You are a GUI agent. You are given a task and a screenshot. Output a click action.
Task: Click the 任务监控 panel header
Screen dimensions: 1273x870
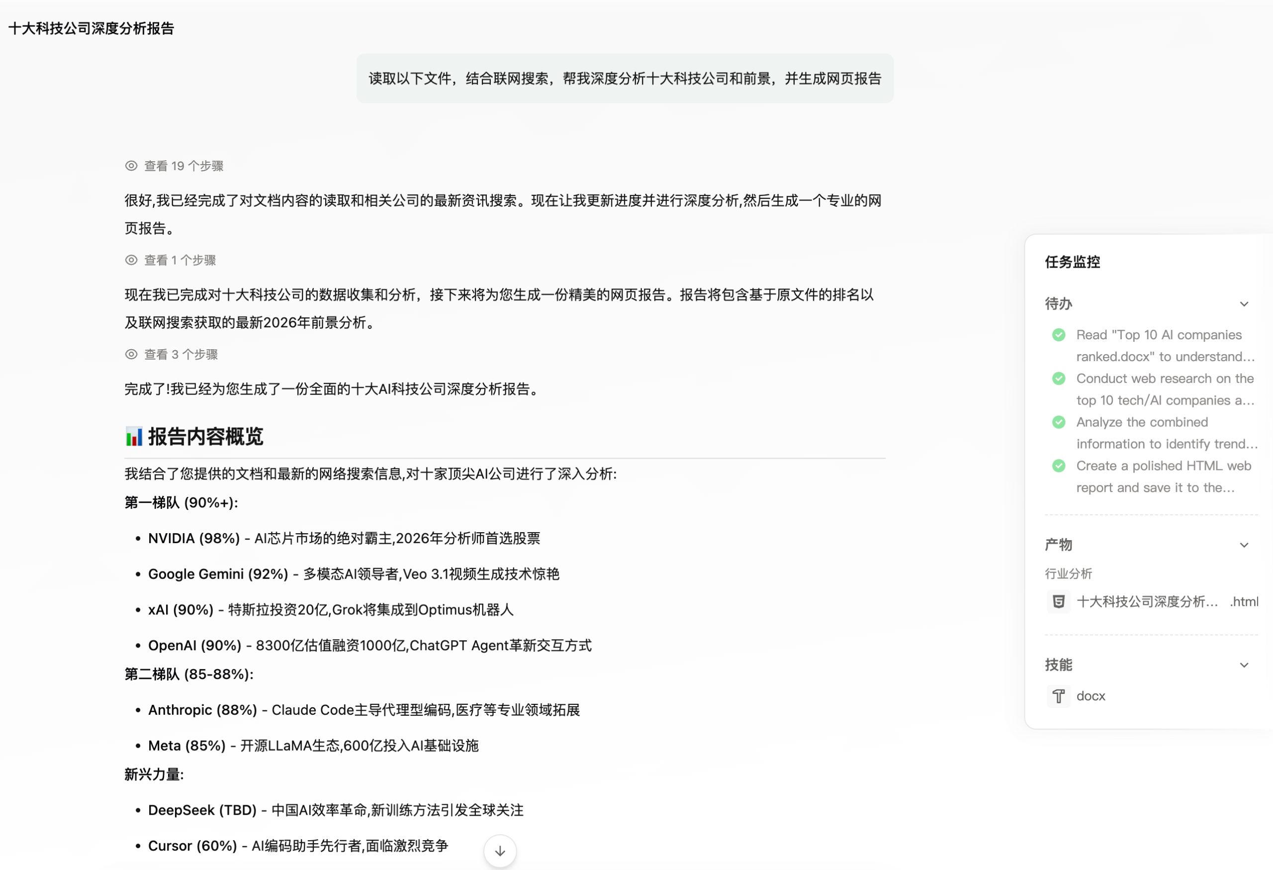[x=1072, y=263]
